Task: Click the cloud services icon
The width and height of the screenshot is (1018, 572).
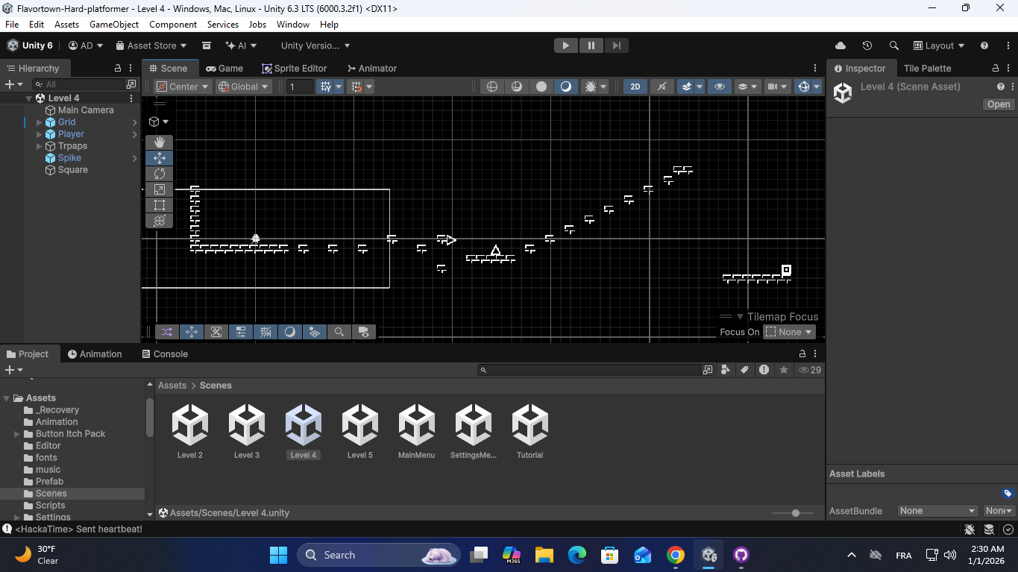Action: [841, 45]
